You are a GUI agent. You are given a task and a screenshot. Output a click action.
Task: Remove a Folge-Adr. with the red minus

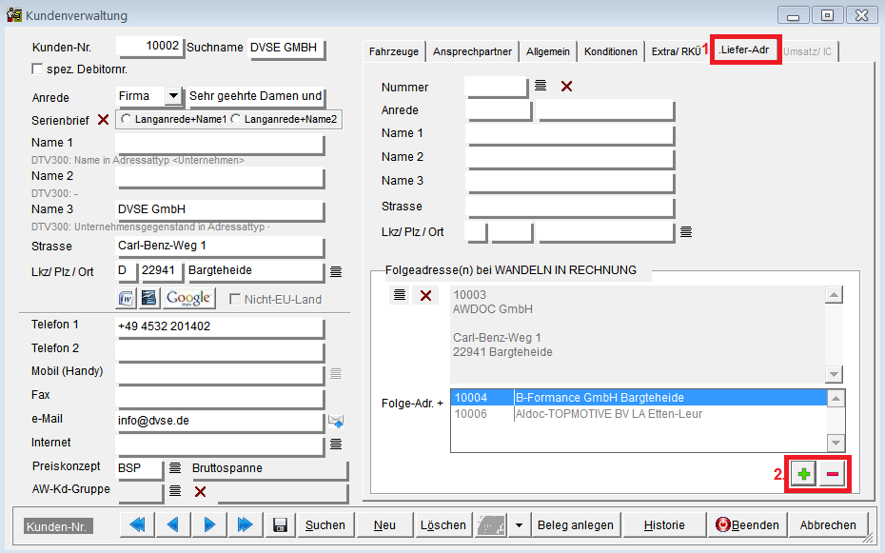(832, 473)
